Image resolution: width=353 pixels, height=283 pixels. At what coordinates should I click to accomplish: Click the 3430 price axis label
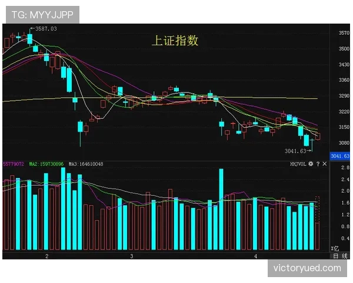point(344,64)
